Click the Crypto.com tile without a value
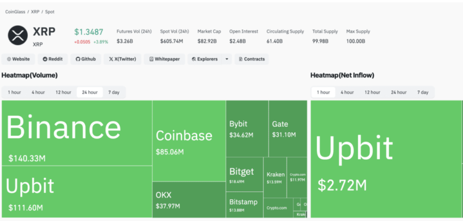The image size is (463, 221). click(278, 208)
